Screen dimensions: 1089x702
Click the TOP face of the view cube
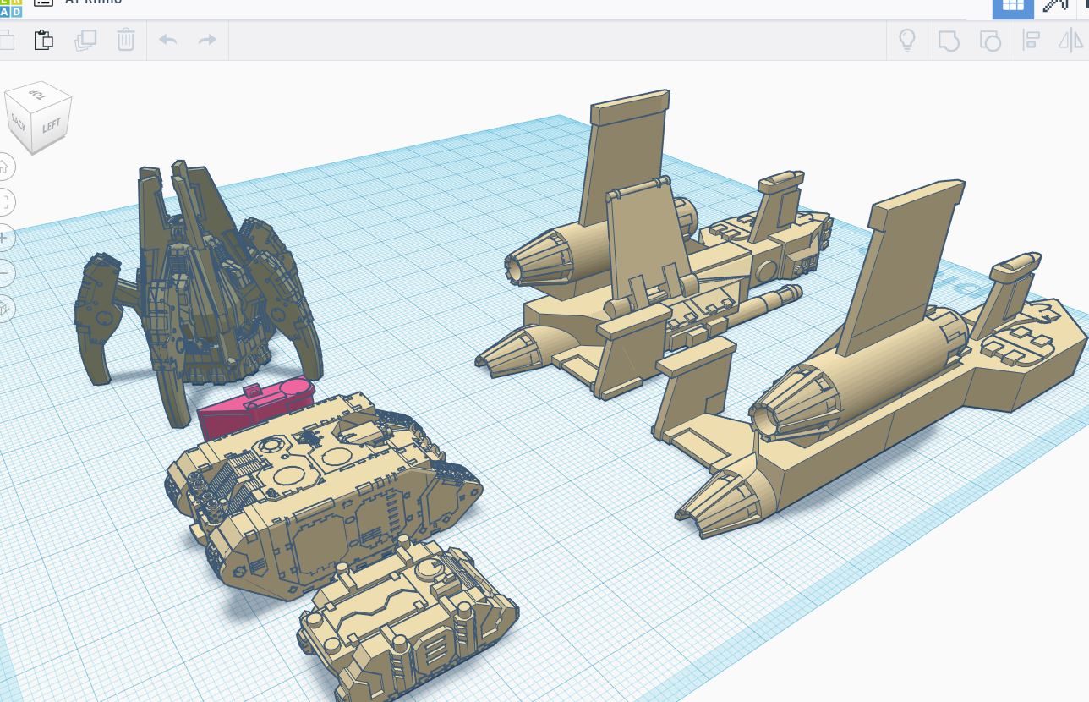pos(36,93)
